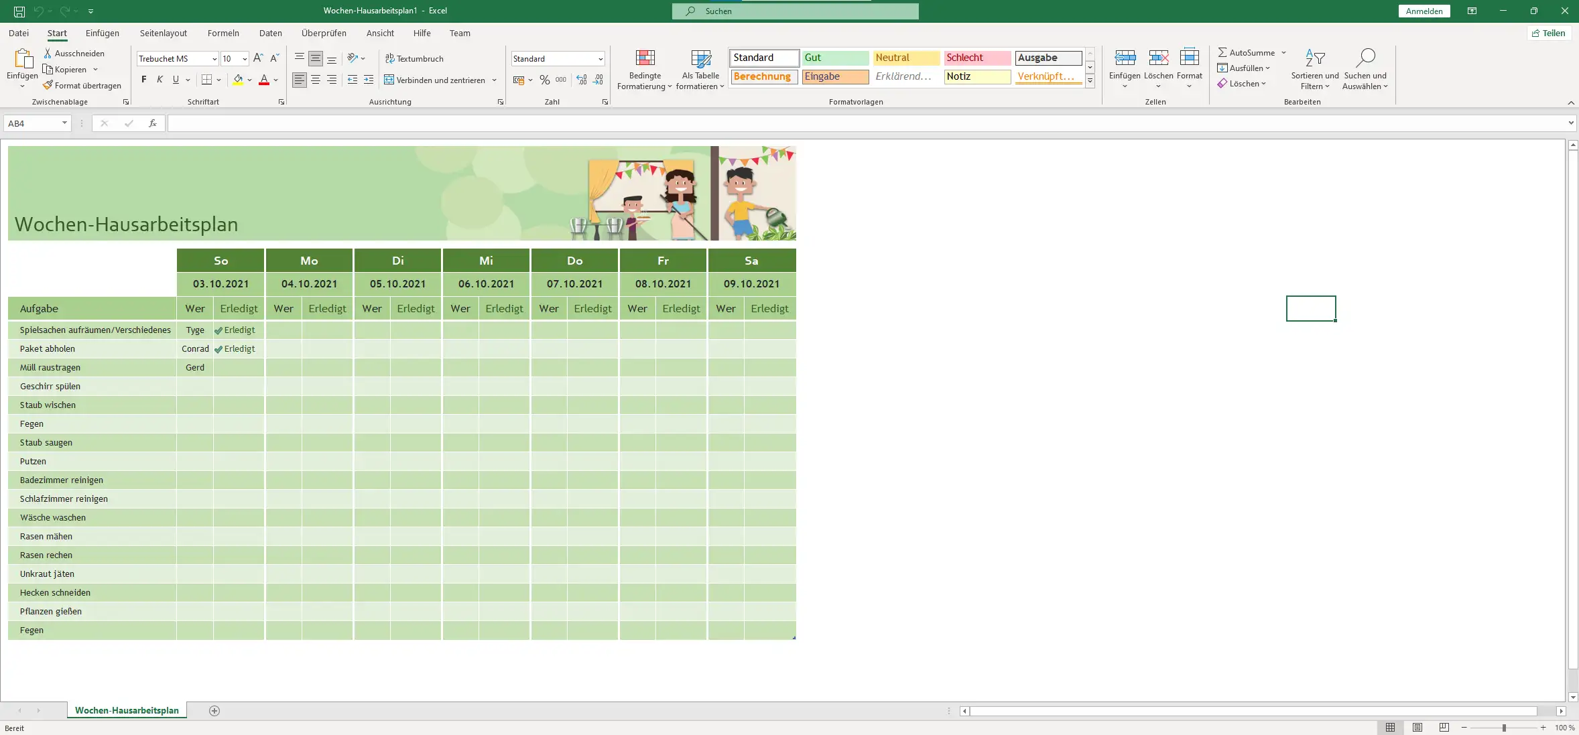Click the Find and Select magnifier
This screenshot has height=735, width=1579.
tap(1365, 59)
